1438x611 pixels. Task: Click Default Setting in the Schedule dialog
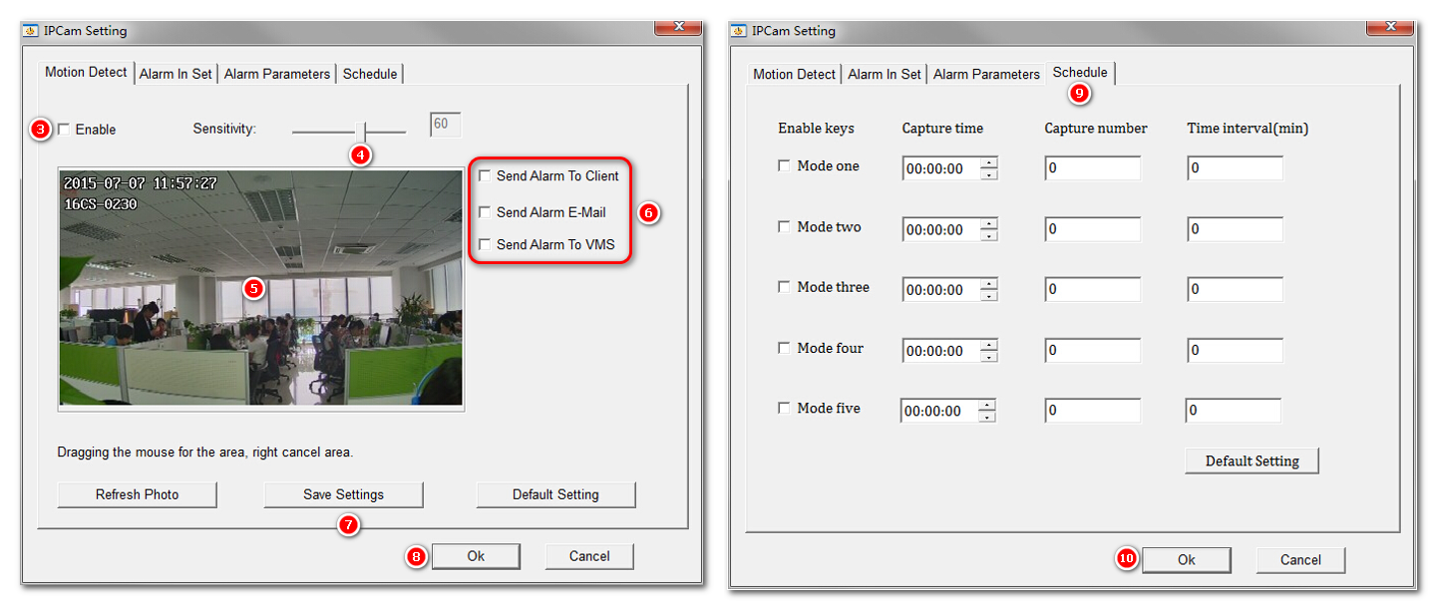click(x=1252, y=460)
